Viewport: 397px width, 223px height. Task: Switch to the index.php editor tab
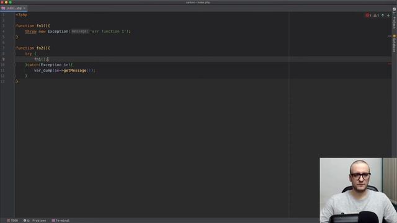coord(14,8)
